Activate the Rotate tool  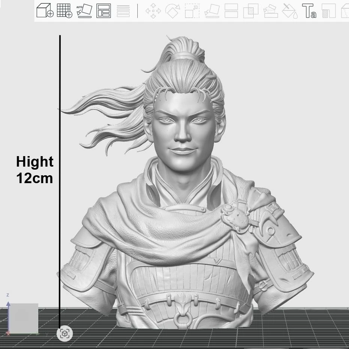[x=173, y=11]
